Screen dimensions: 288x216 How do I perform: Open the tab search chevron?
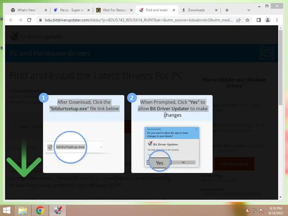point(249,10)
